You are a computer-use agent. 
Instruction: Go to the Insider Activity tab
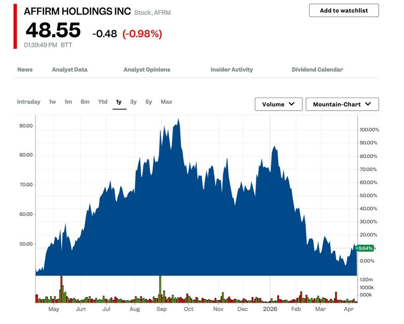click(x=232, y=70)
